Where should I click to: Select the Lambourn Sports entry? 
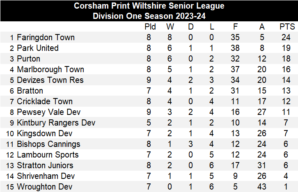click(48, 155)
